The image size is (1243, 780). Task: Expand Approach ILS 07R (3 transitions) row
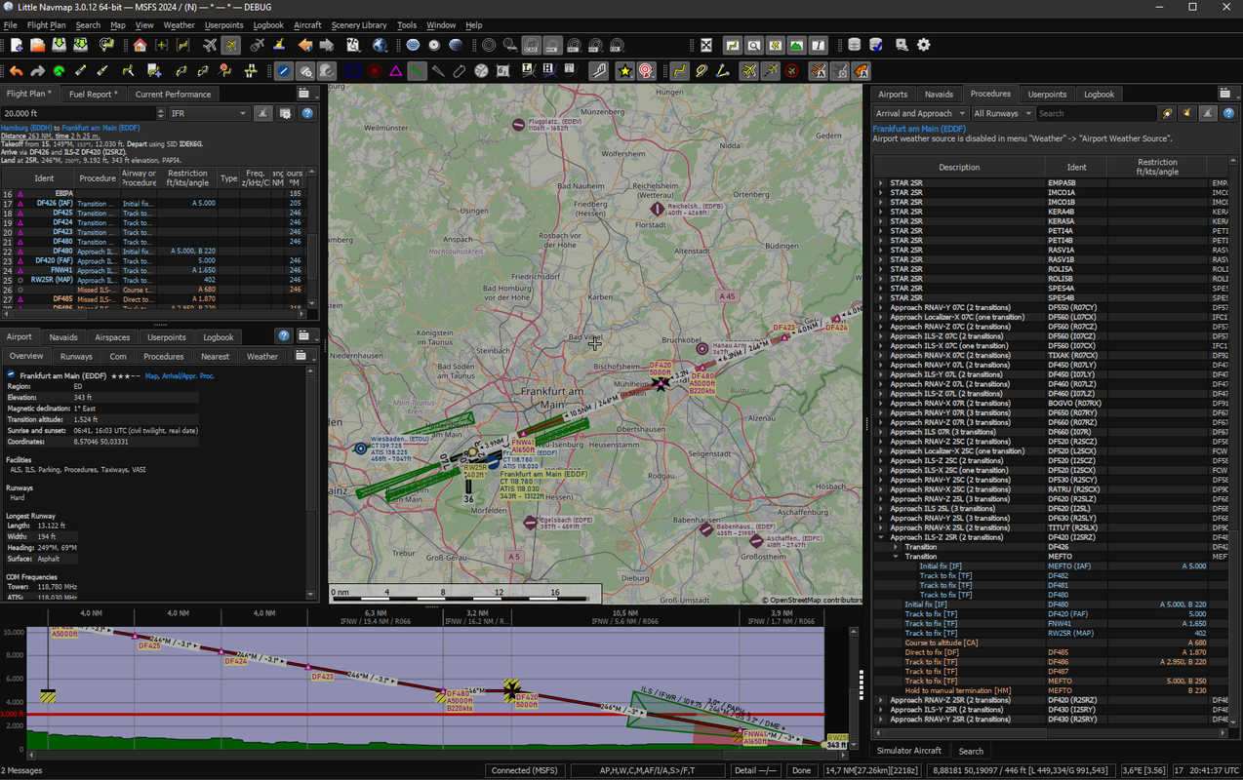pos(881,432)
